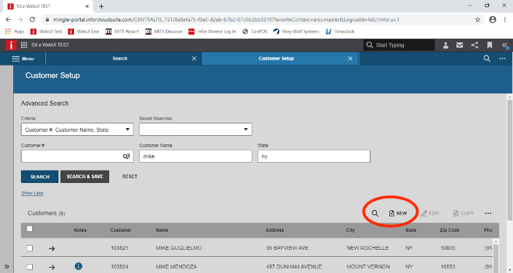Open the Timeclock bookmark
The image size is (513, 273).
pos(340,32)
